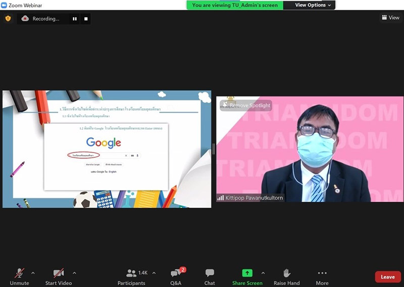404x287 pixels.
Task: Open the More options menu
Action: coord(322,277)
